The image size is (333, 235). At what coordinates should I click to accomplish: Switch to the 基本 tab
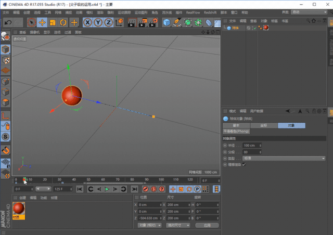point(236,125)
